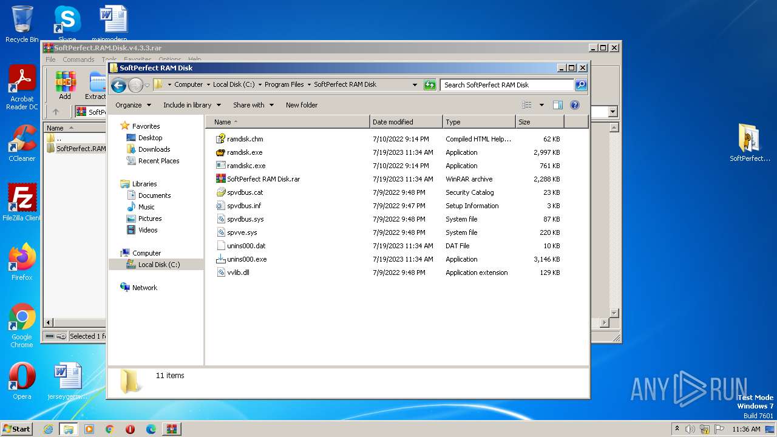Open recent pages dropdown arrow

(147, 85)
